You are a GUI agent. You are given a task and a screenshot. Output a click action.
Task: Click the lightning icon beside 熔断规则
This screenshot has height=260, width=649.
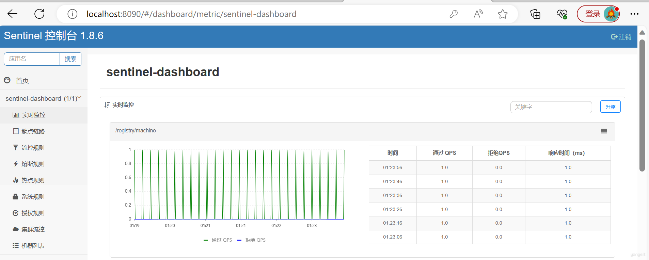click(x=15, y=164)
